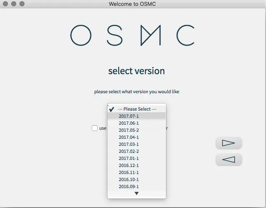Click the next arrow button
Viewport: 266px width, 208px height.
tap(229, 143)
